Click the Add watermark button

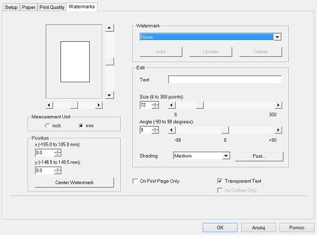pos(161,52)
